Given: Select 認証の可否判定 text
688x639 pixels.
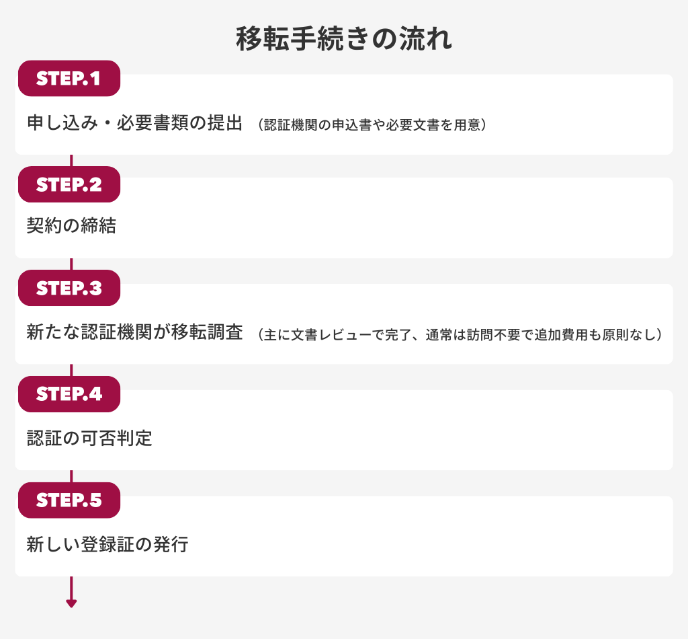Looking at the screenshot, I should coord(89,439).
